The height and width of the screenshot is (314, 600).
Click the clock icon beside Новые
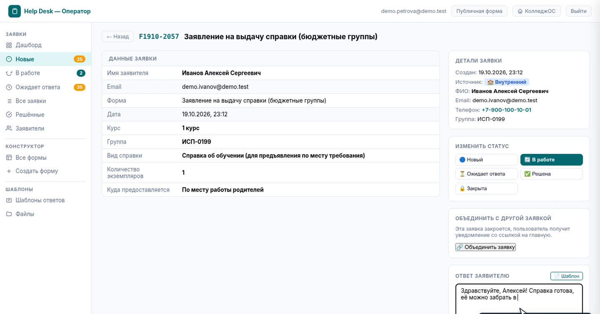(9, 59)
